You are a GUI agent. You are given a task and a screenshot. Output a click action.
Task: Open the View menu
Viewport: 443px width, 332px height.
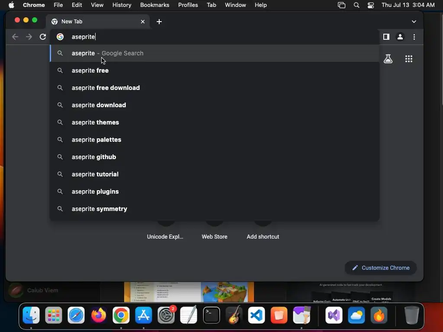pyautogui.click(x=97, y=5)
